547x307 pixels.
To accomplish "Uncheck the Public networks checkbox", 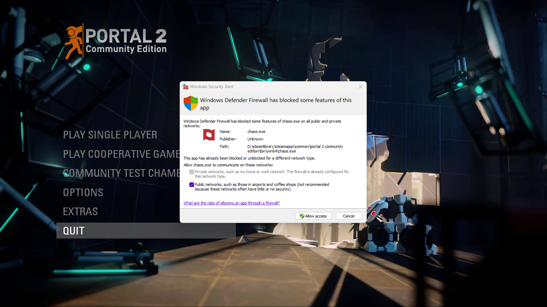I will pyautogui.click(x=191, y=184).
